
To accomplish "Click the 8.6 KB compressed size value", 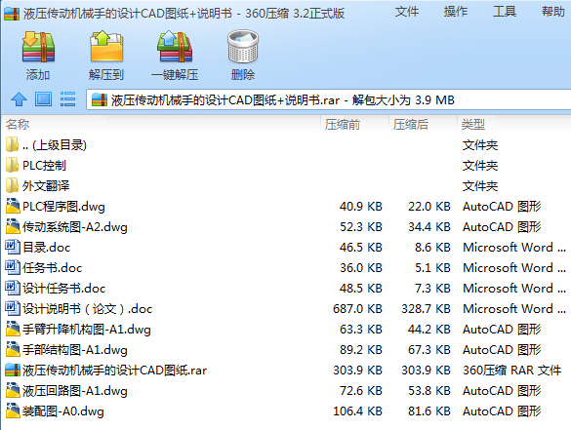I will coord(432,248).
